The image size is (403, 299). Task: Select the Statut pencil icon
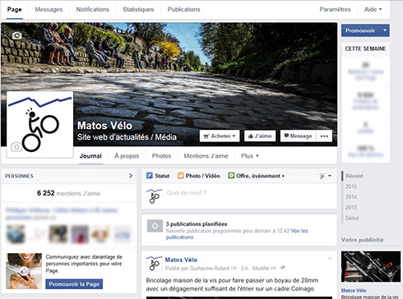tap(150, 176)
